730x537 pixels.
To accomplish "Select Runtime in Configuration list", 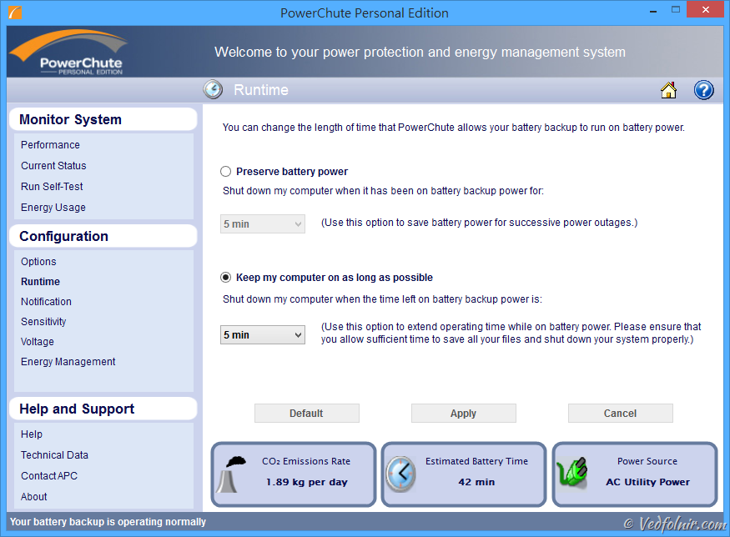I will [41, 282].
